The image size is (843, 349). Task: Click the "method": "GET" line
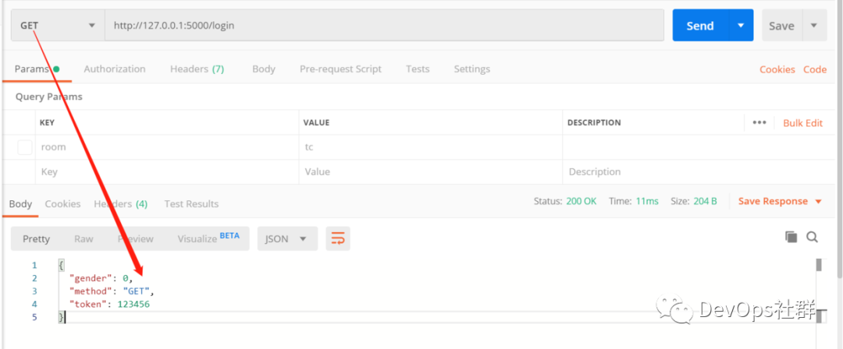click(112, 291)
